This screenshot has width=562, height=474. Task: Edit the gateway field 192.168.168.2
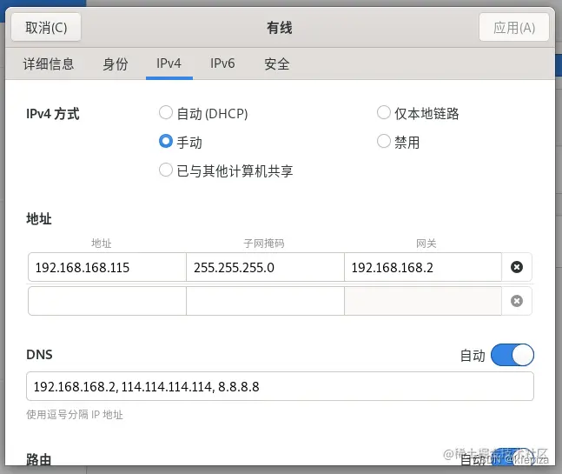(423, 267)
